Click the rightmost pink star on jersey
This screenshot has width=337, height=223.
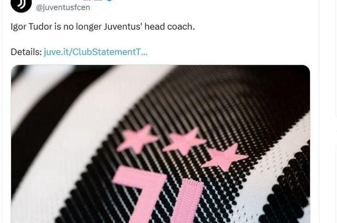point(225,157)
